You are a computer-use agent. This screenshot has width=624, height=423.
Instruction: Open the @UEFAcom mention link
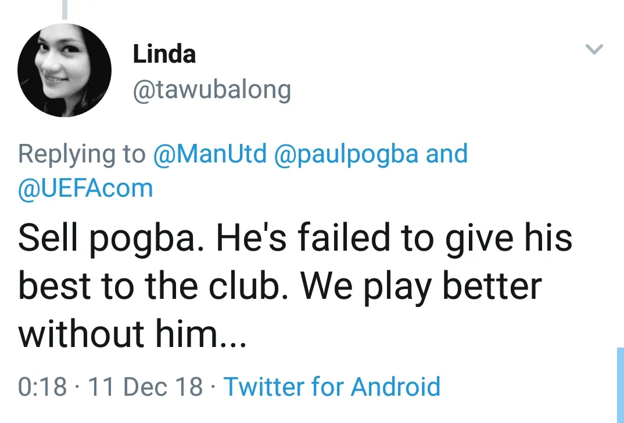[85, 189]
